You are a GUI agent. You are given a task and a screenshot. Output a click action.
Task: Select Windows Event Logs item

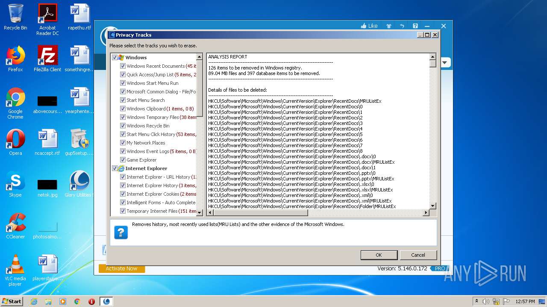tap(161, 151)
